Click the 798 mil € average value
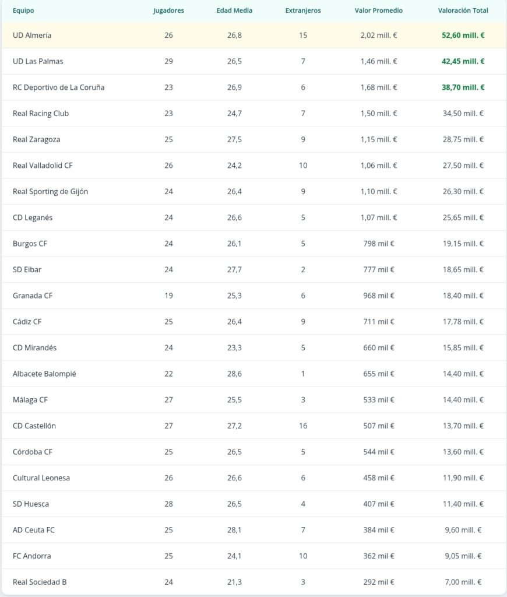Image resolution: width=507 pixels, height=597 pixels. (379, 244)
